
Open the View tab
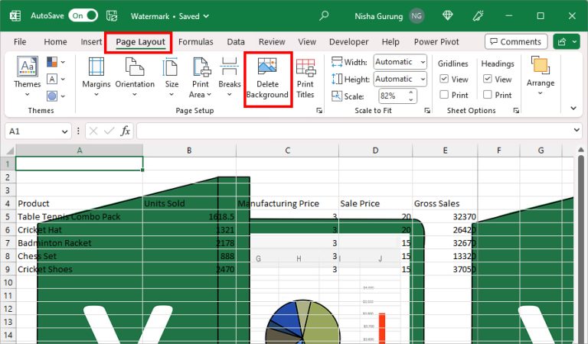307,41
